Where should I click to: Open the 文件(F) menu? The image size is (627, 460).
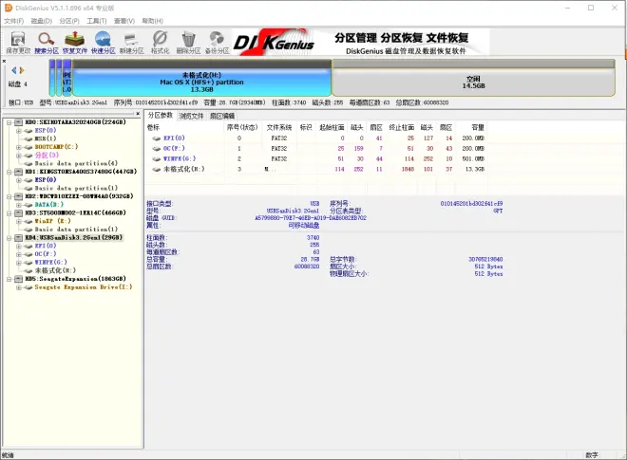pos(14,21)
